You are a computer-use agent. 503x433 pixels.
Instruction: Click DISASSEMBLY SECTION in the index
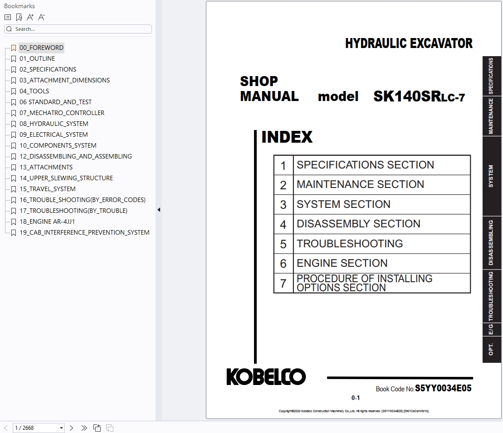[358, 224]
